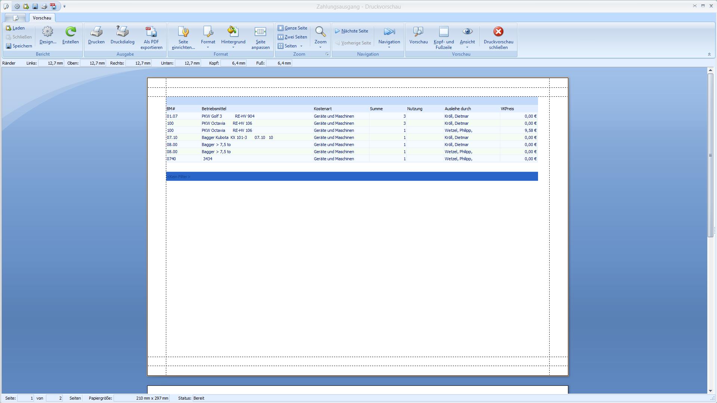Open the Seiten dropdown

point(290,46)
